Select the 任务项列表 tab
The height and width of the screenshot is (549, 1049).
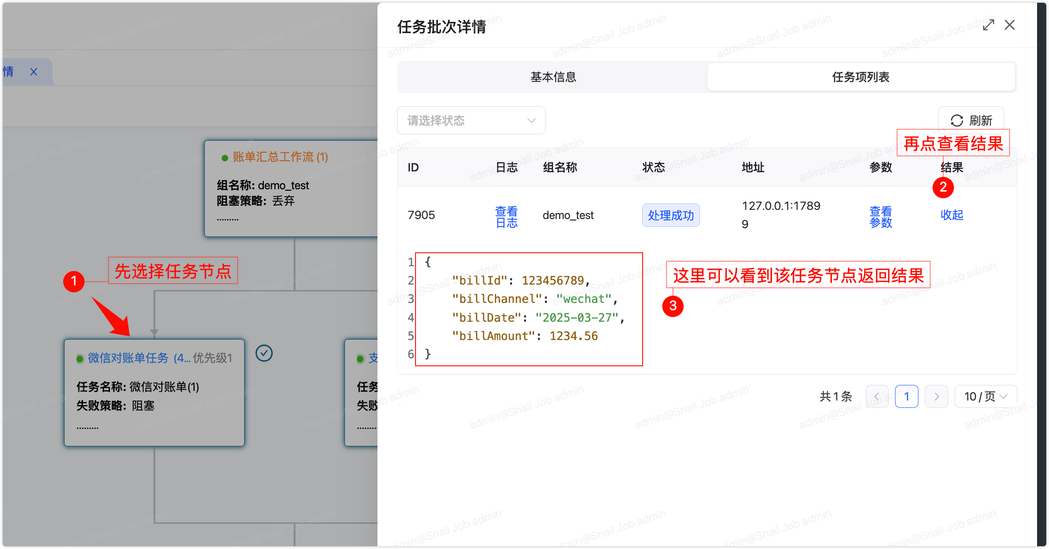coord(860,77)
